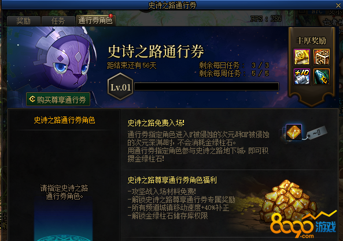
Task: Click the price tag next to gem
Action: coord(316,133)
